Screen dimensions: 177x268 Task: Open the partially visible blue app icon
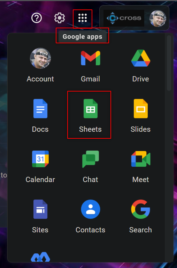pyautogui.click(x=40, y=257)
